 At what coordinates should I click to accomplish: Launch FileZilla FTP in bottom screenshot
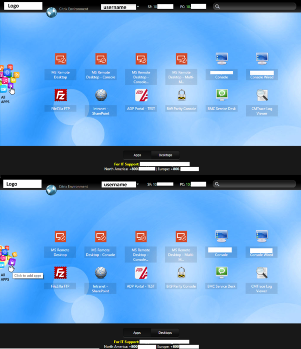click(x=60, y=273)
